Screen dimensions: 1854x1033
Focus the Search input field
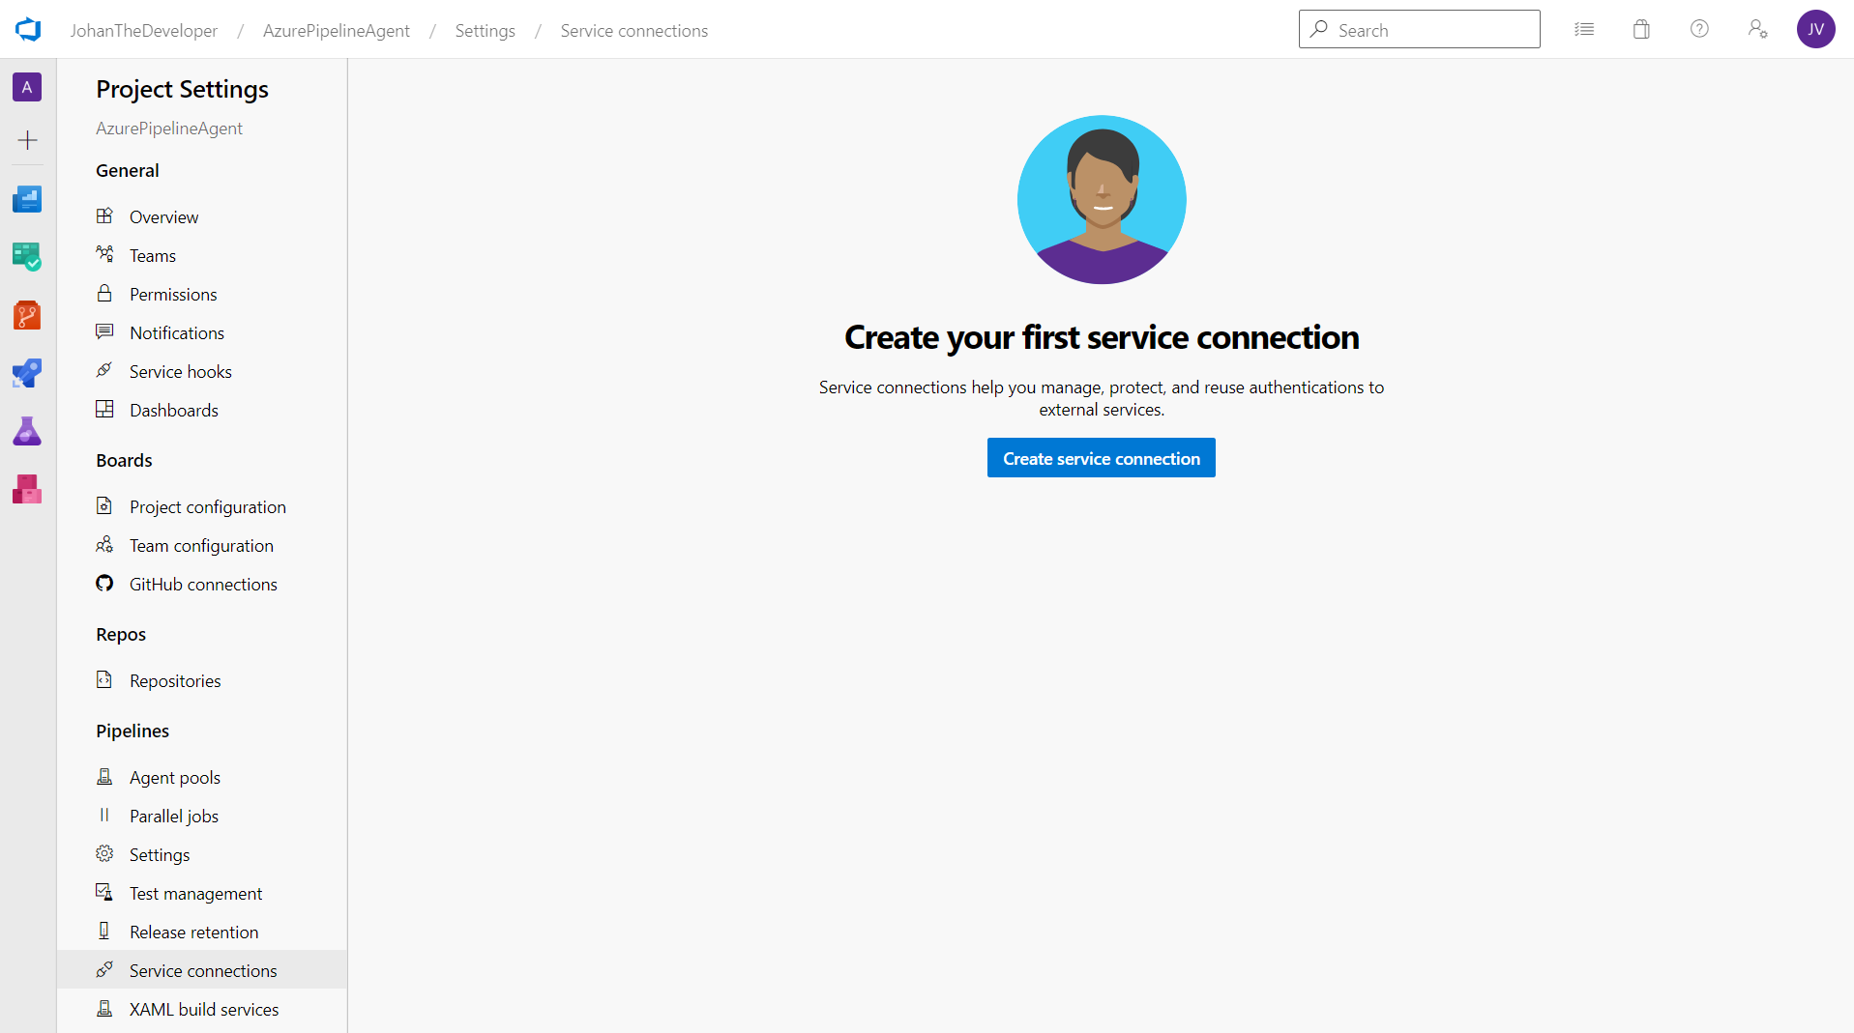coord(1431,30)
